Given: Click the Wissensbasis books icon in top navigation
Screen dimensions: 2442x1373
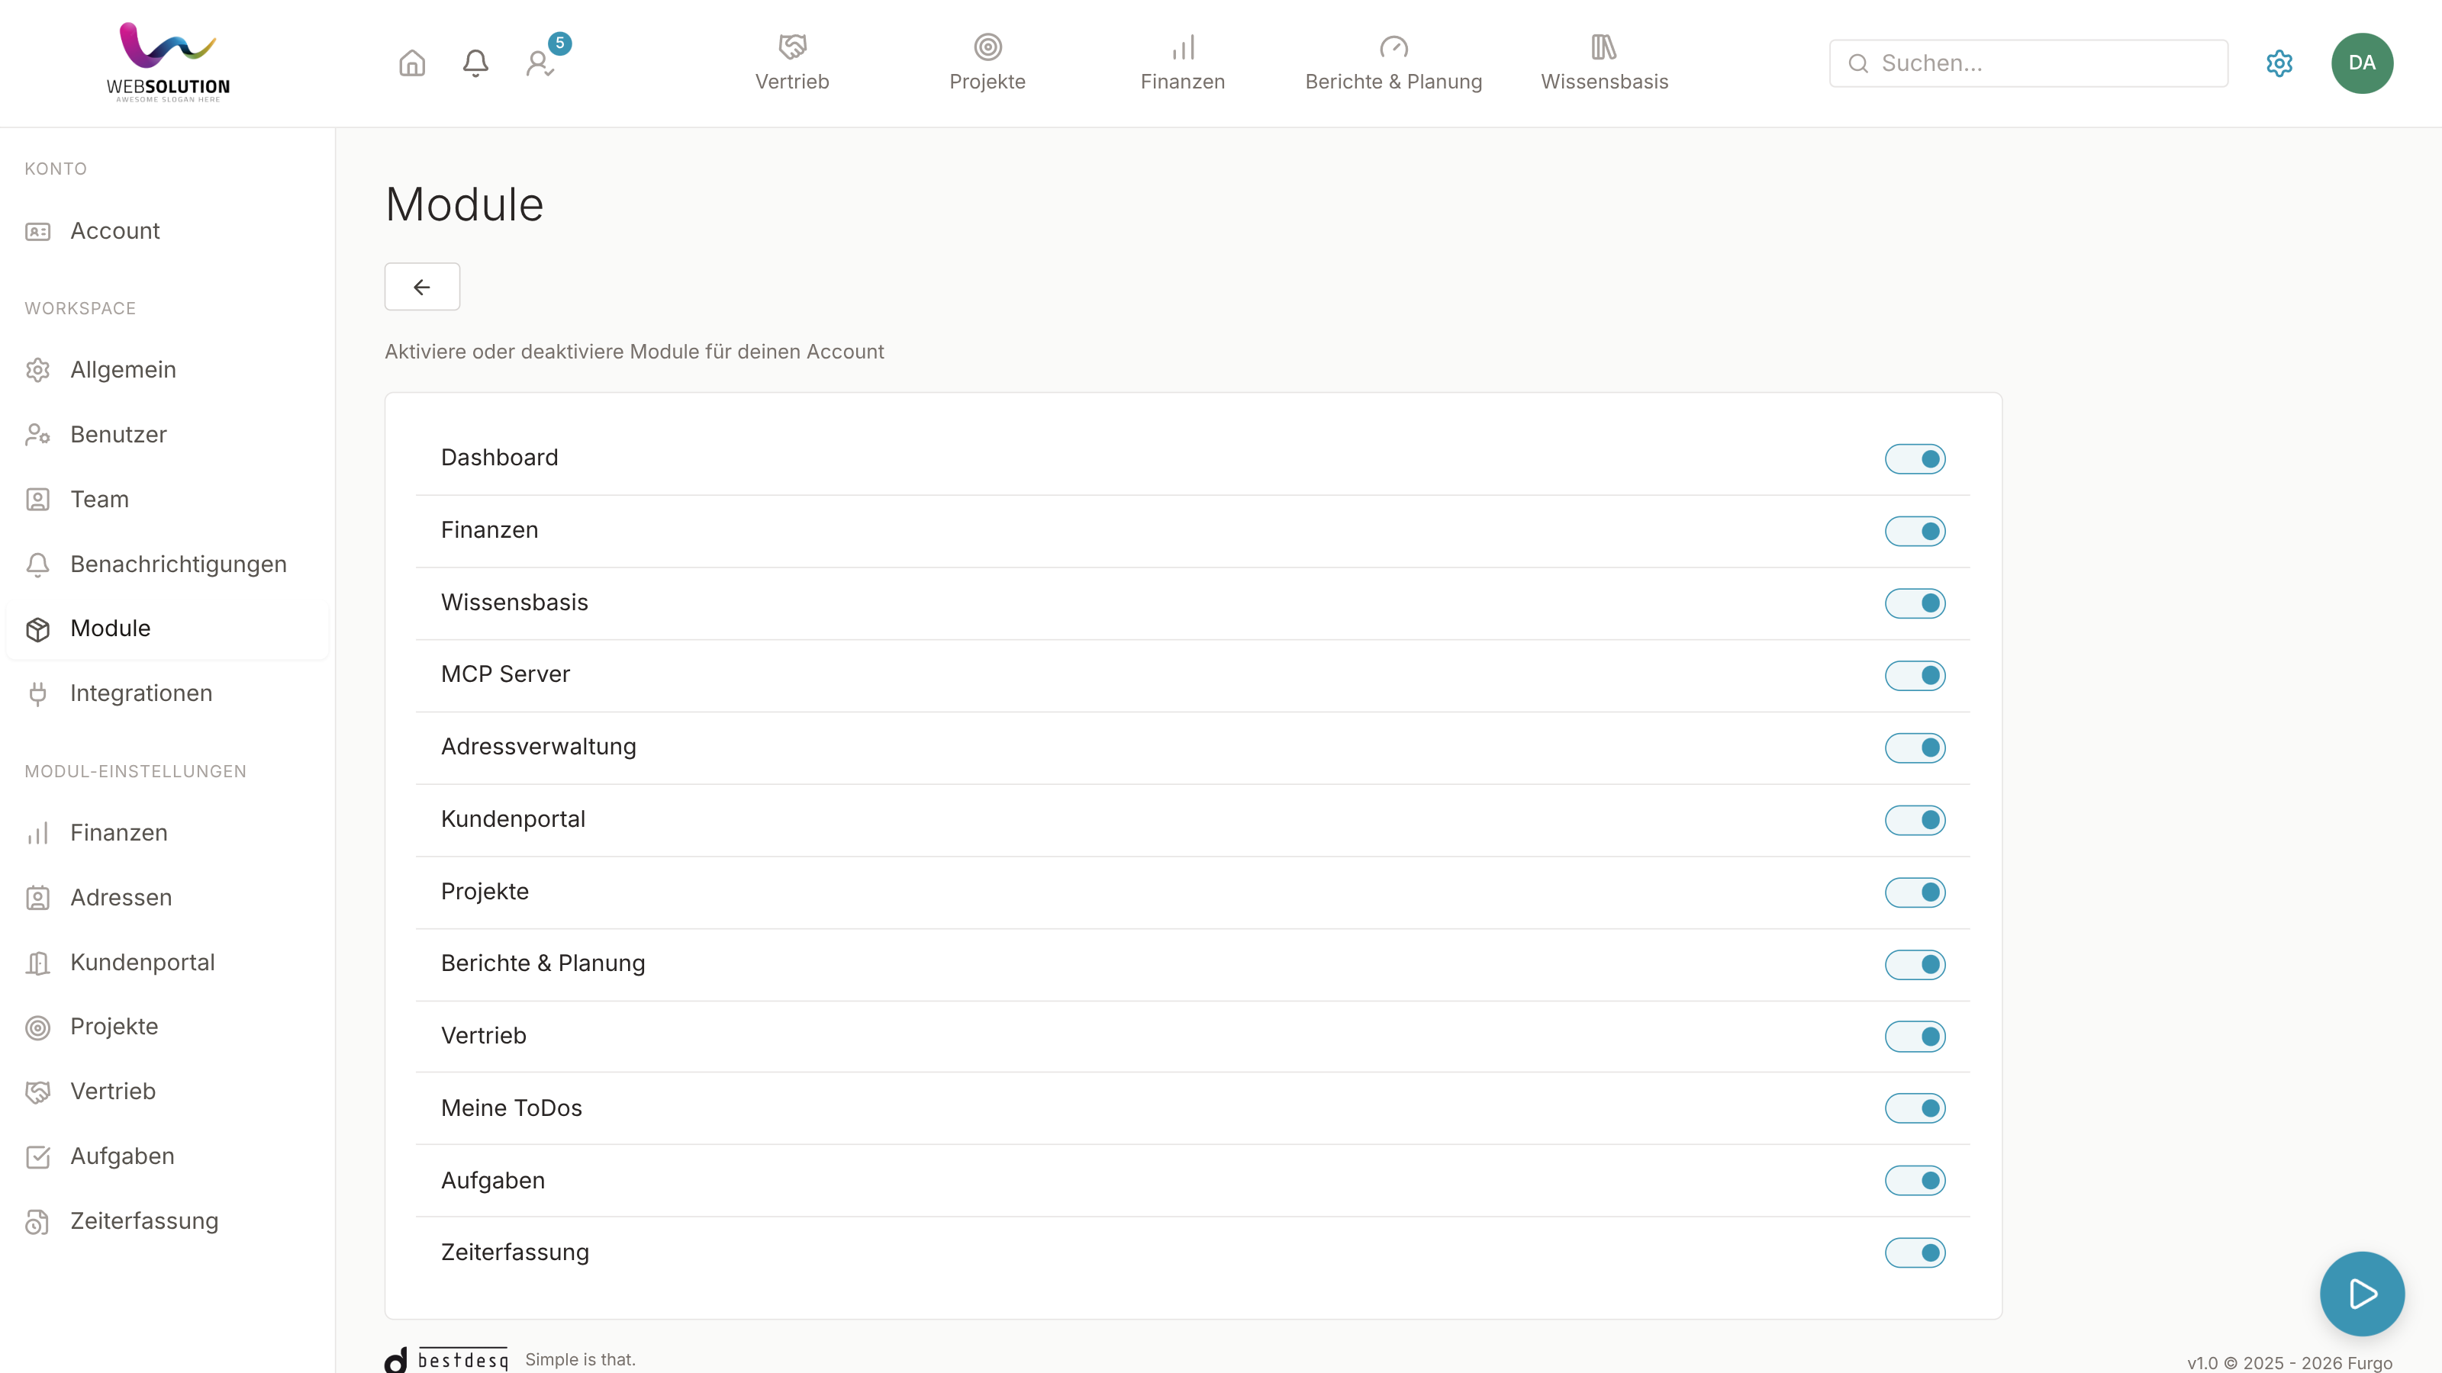Looking at the screenshot, I should pyautogui.click(x=1604, y=47).
